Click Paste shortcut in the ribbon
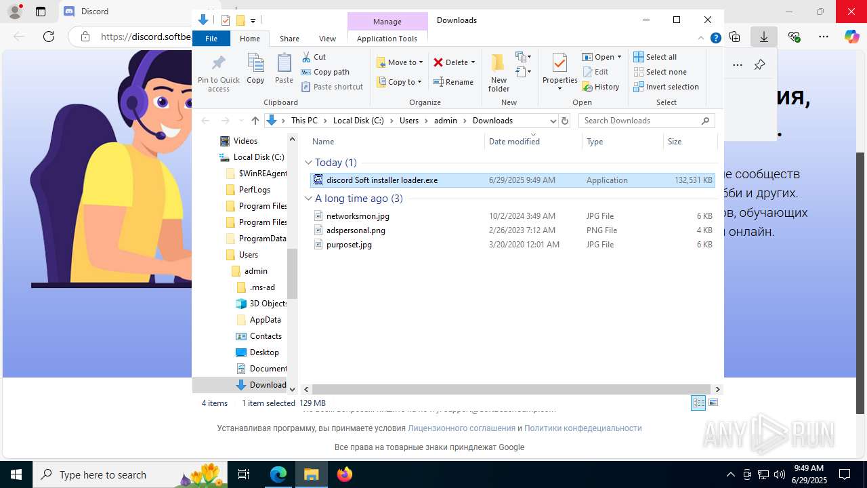 pos(332,87)
